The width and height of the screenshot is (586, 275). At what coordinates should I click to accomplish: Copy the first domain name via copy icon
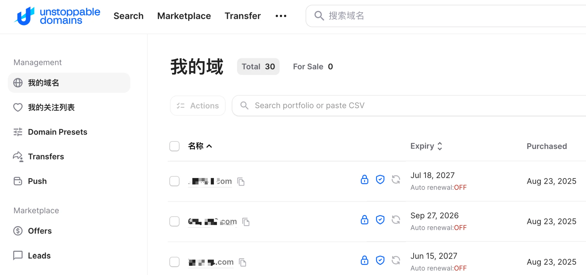tap(241, 181)
